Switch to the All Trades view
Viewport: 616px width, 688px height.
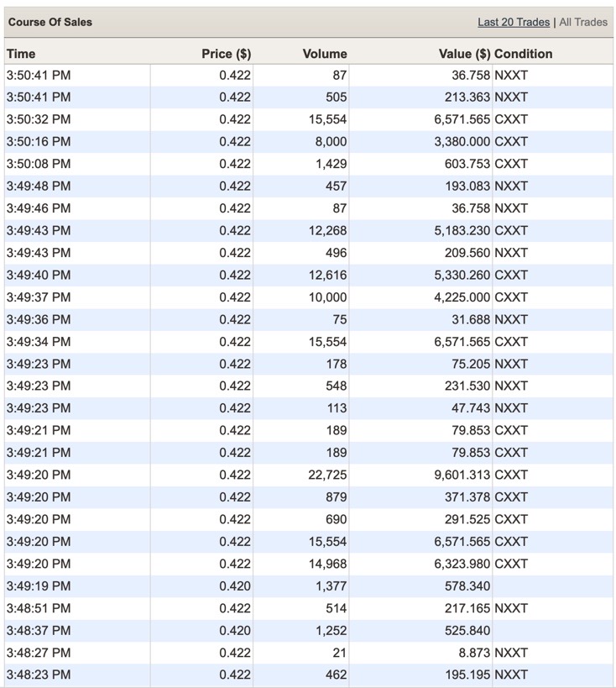(583, 22)
